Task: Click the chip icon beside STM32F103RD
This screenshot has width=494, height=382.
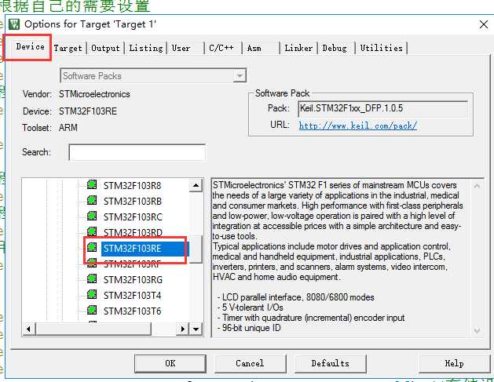Action: click(x=92, y=232)
